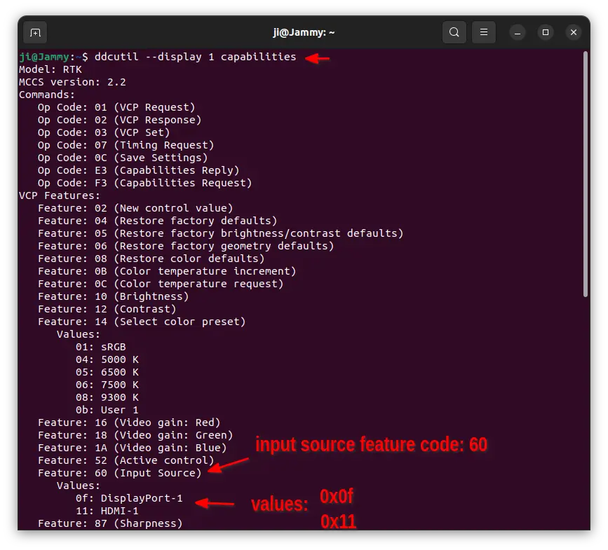Click the line Model: RTK
Screen dimensions: 608x550
(50, 70)
